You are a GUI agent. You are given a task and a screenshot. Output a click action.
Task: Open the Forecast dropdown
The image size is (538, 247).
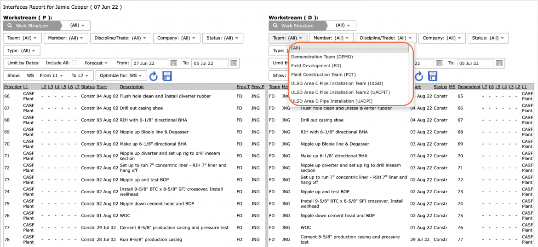pos(96,63)
